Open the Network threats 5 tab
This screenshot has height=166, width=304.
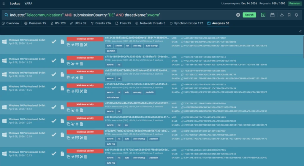point(150,23)
